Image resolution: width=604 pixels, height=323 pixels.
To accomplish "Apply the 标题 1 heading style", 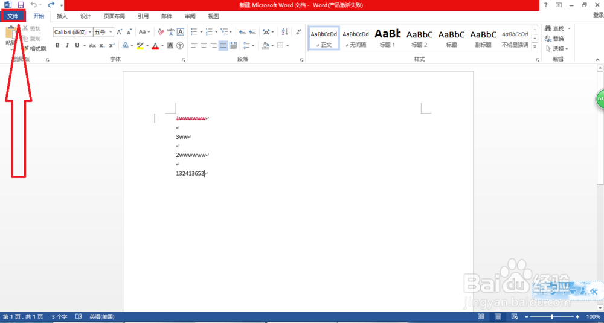I will 388,37.
